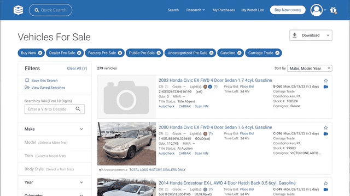Click video camera icon for 2014 Crosstour
The image size is (350, 196).
click(x=326, y=189)
